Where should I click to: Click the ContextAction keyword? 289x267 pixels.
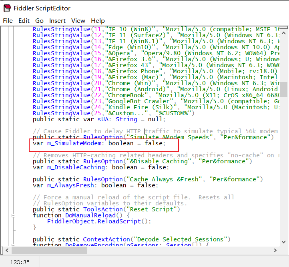(106, 239)
